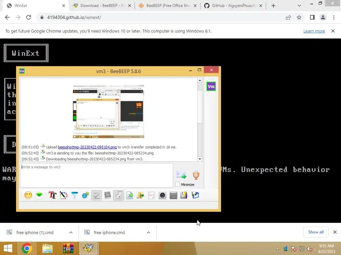Toggle the beep sound music-note icon
This screenshot has width=341, height=255.
pyautogui.click(x=119, y=195)
